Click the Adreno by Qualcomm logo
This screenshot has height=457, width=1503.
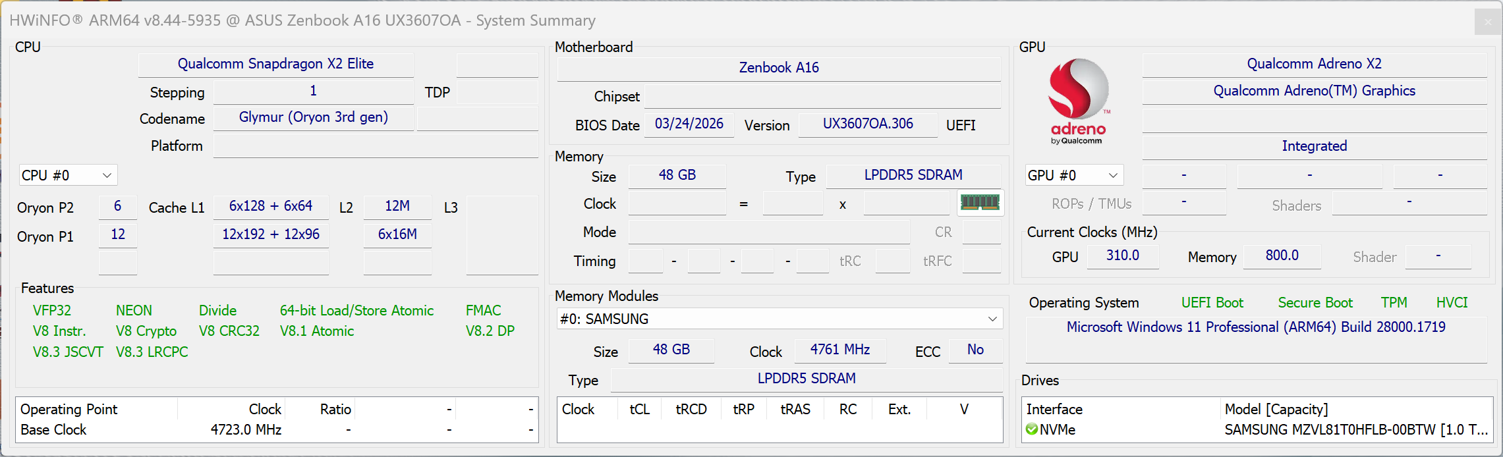point(1078,101)
